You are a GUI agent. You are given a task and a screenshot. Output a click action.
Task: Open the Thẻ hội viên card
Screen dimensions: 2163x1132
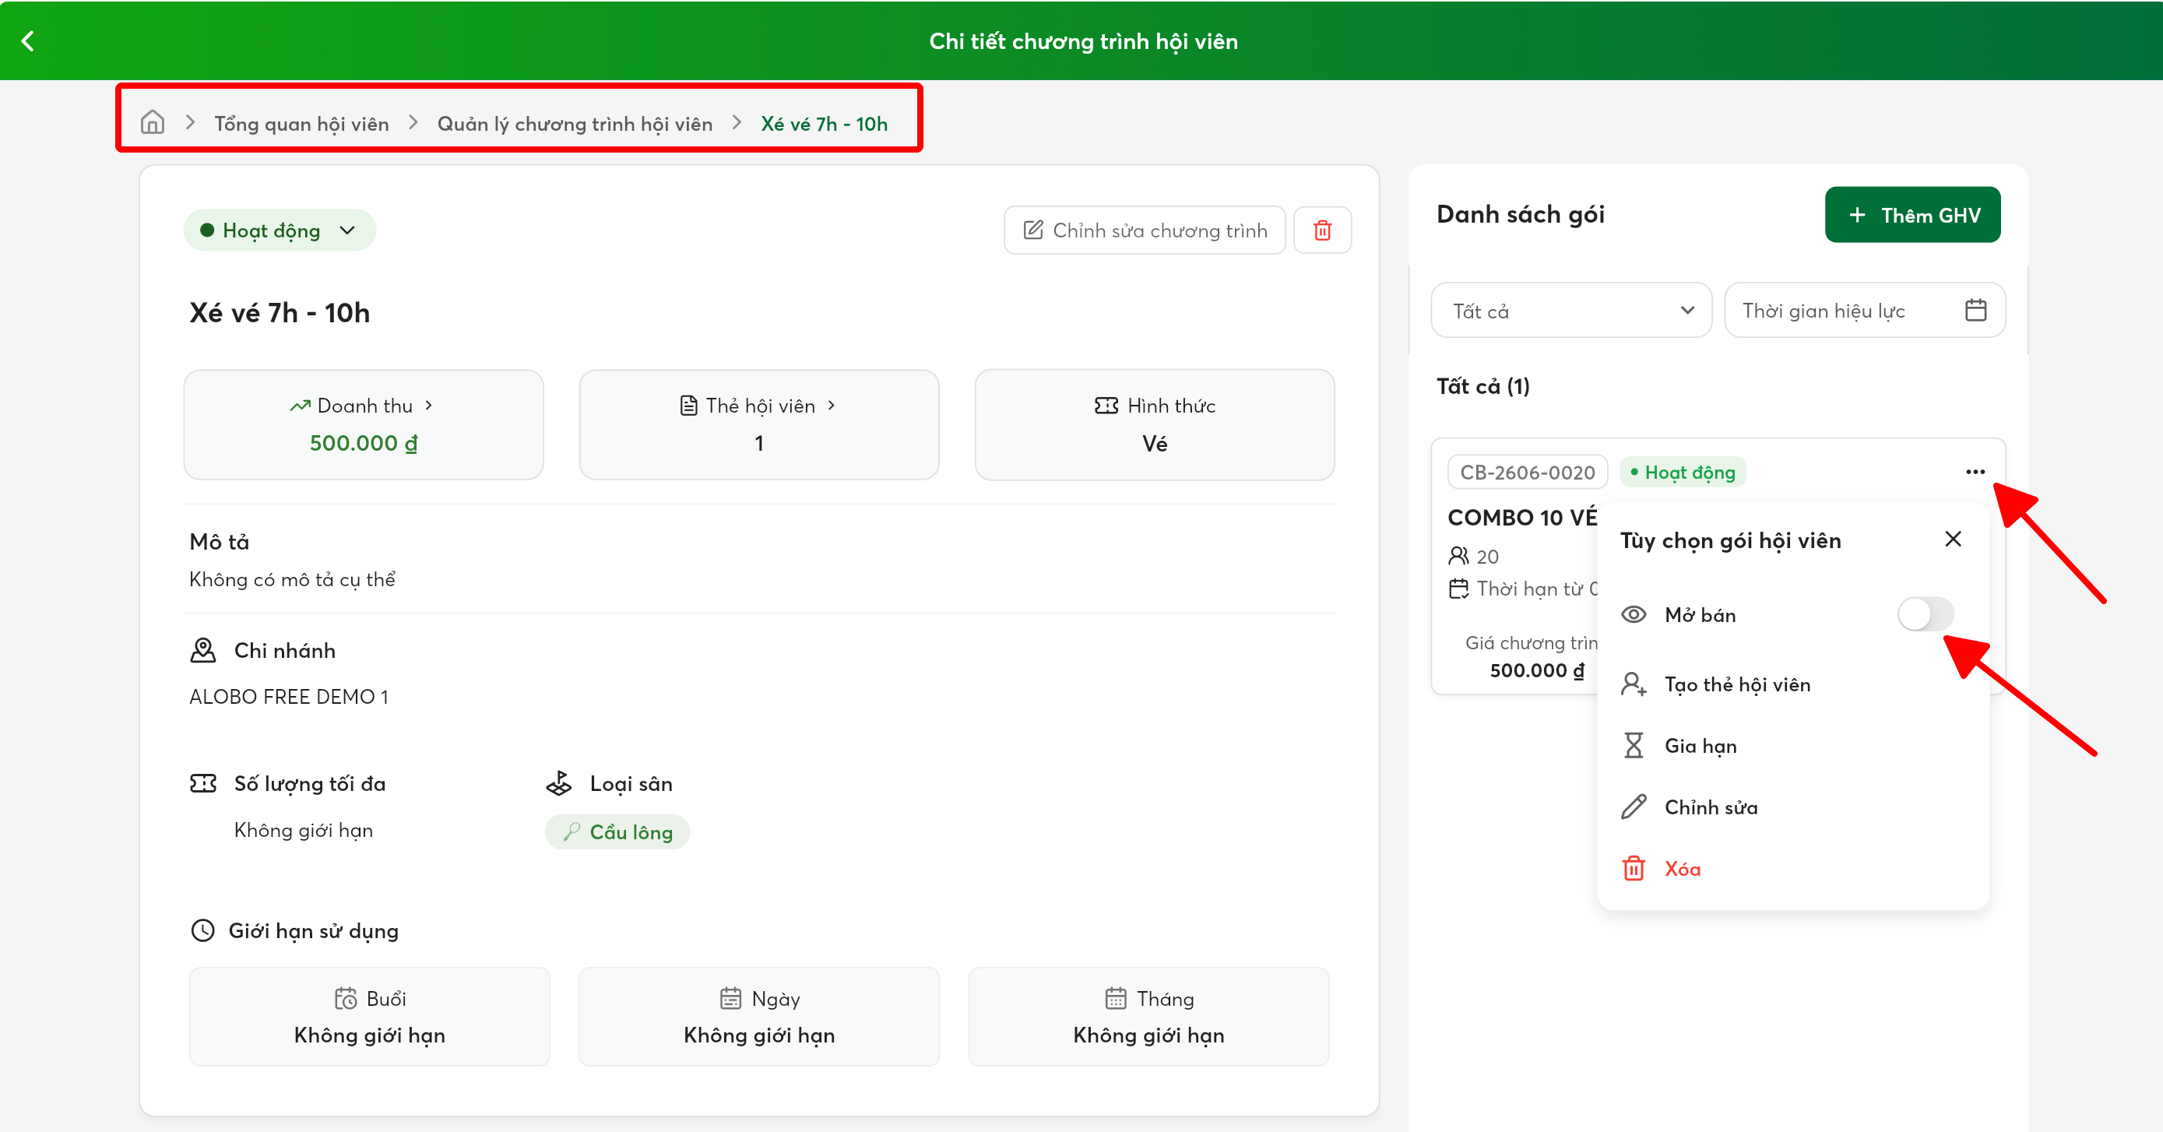coord(759,424)
